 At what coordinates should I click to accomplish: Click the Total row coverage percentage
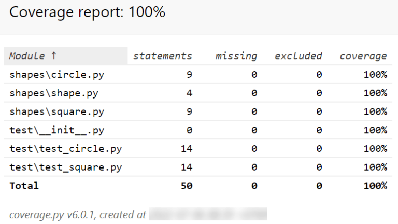pyautogui.click(x=375, y=186)
